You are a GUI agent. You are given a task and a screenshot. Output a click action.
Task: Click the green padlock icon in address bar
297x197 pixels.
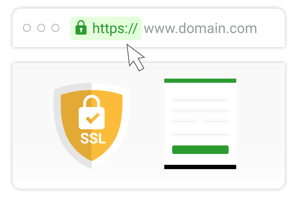[x=81, y=28]
